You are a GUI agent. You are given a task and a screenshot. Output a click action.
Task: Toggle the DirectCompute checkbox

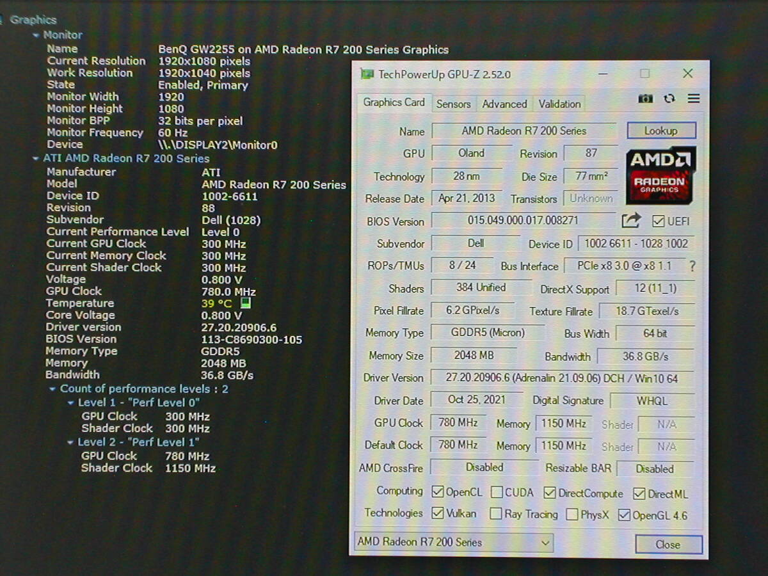tap(550, 493)
